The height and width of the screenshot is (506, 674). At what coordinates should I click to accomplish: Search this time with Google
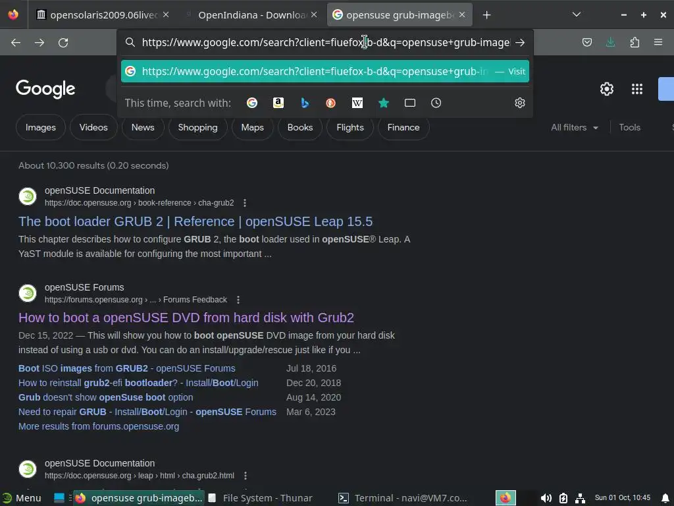[x=252, y=103]
